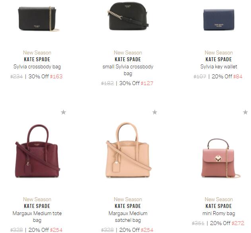
Task: Click the $272 price of mini Romy bag
Action: point(238,223)
